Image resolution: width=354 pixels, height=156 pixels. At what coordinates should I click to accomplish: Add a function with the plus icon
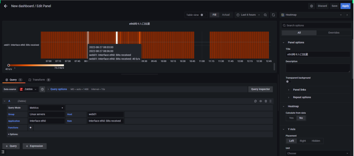pos(30,128)
